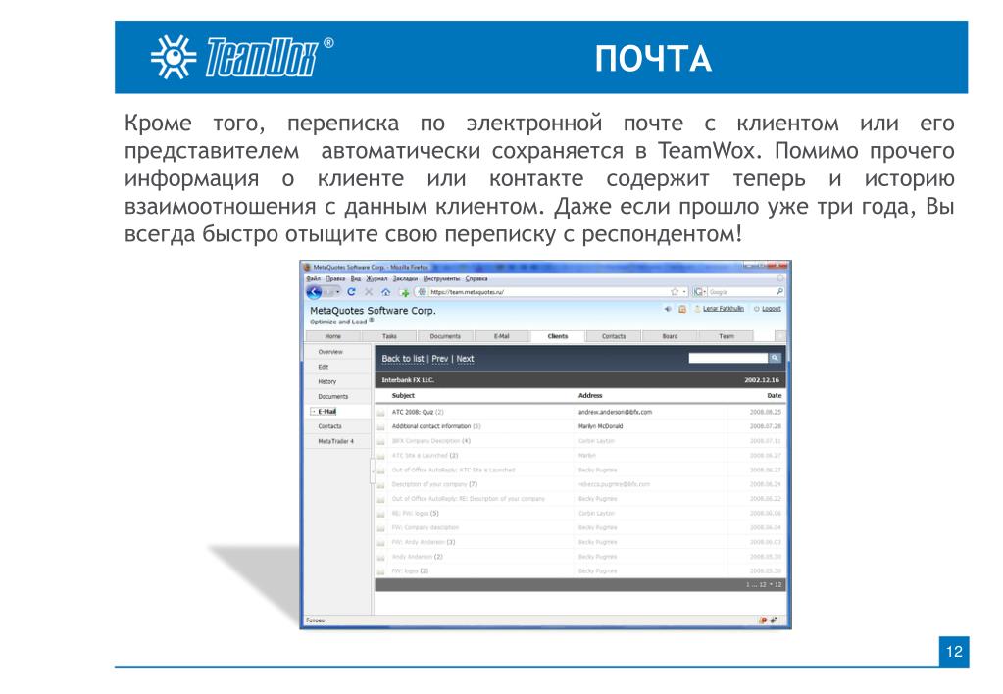
Task: Open the back history dropdown arrow
Action: pos(337,292)
